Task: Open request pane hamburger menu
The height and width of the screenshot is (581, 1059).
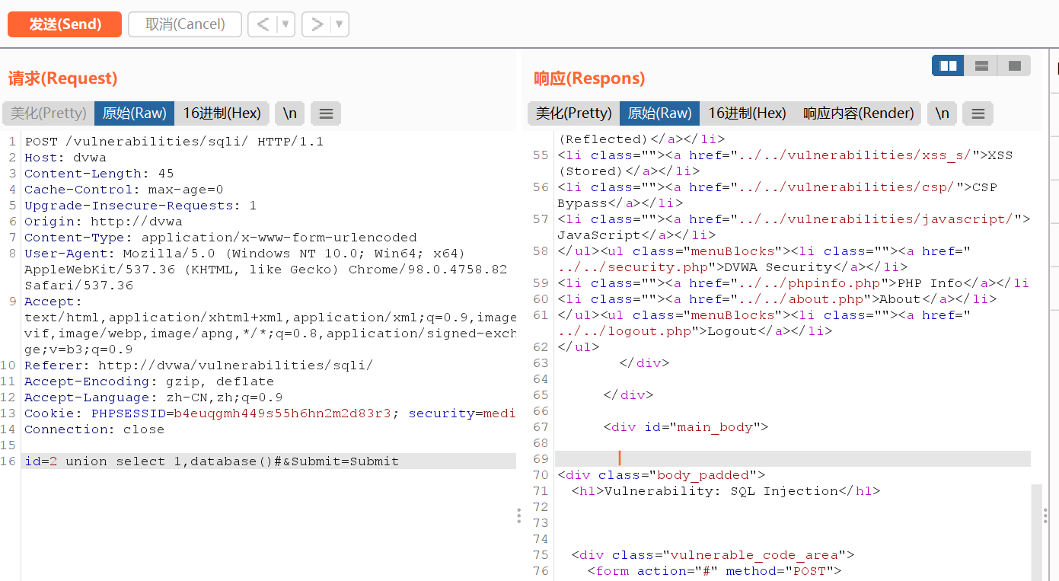Action: [x=326, y=113]
